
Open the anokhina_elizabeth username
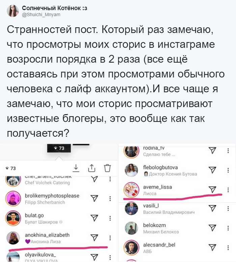[x=47, y=235]
